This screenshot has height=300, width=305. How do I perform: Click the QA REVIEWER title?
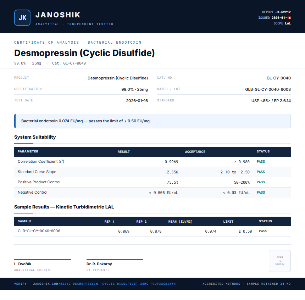[x=98, y=270]
